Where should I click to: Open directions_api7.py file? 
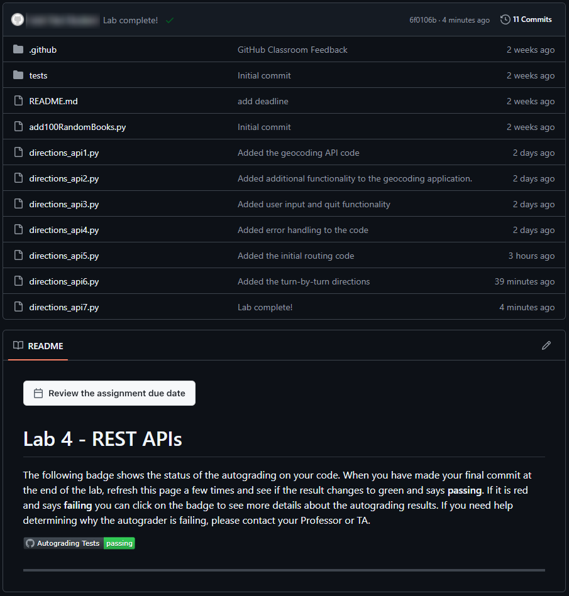coord(64,307)
